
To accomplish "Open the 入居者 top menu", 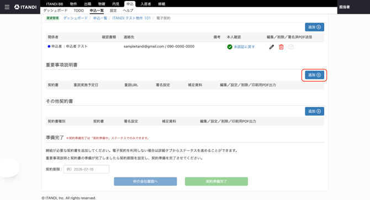I will tap(146, 4).
